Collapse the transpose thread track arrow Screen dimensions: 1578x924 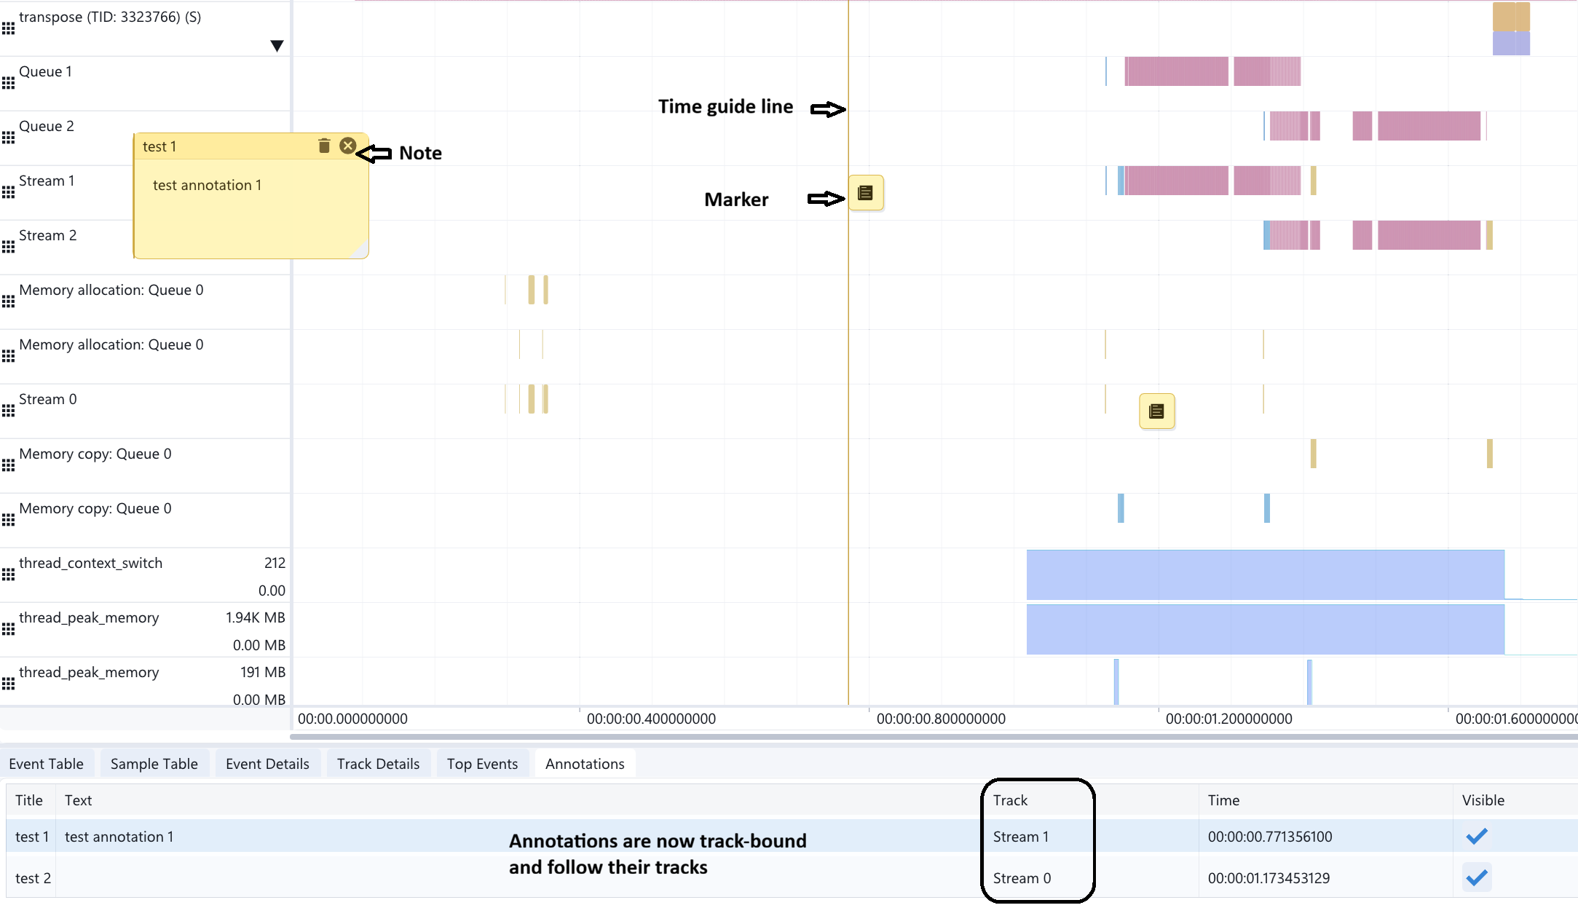277,46
